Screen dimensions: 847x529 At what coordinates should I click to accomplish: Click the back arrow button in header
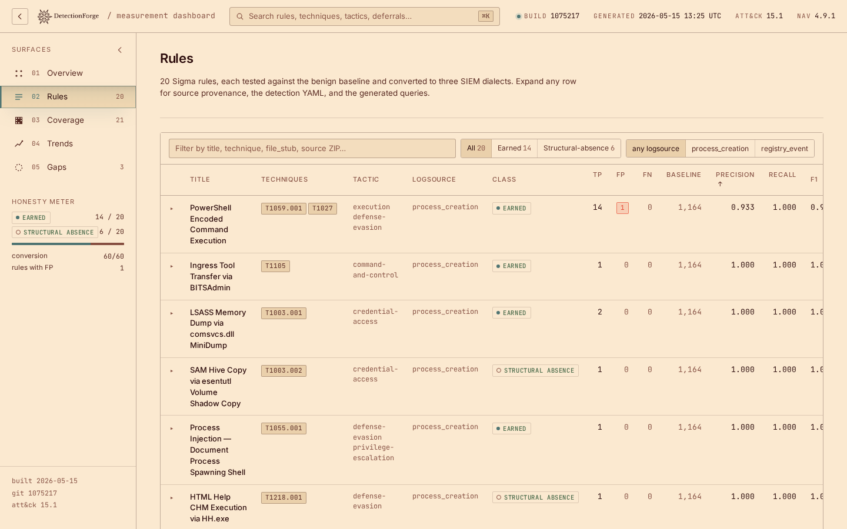pyautogui.click(x=20, y=16)
